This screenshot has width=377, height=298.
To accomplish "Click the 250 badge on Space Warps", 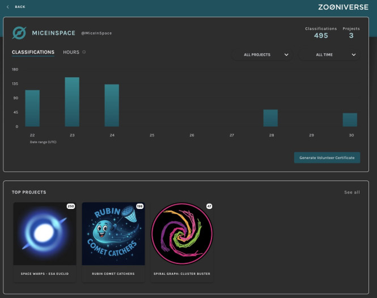I will point(71,206).
